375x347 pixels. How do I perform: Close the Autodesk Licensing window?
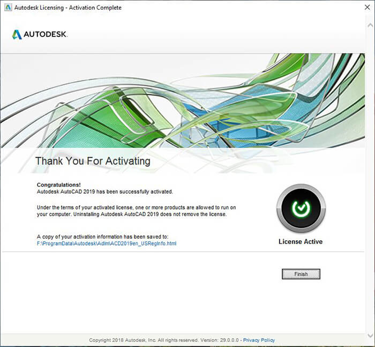[x=367, y=8]
